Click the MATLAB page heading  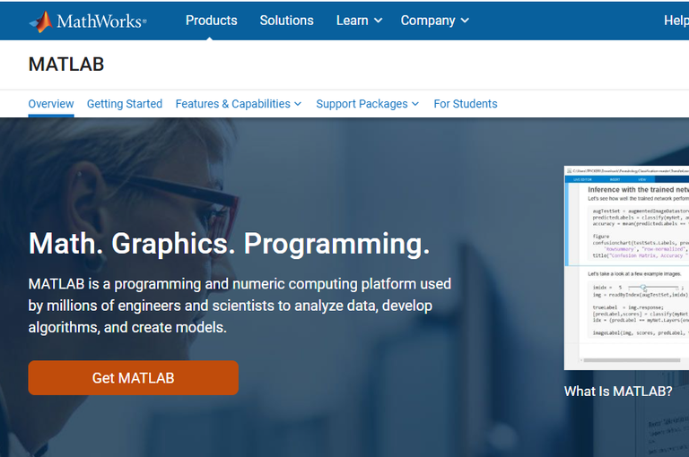click(66, 65)
